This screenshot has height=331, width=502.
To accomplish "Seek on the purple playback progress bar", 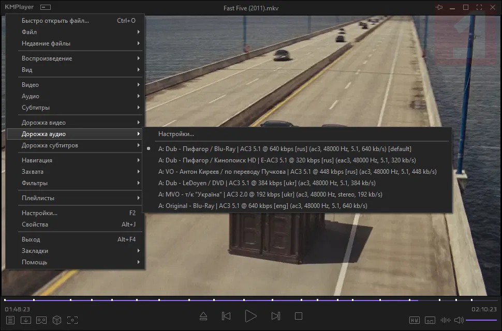I will pyautogui.click(x=250, y=300).
